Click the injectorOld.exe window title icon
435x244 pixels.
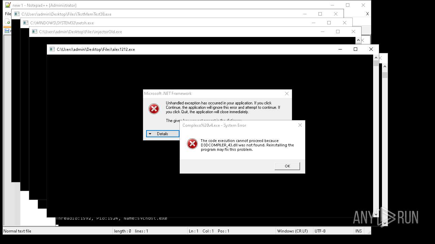coord(34,32)
